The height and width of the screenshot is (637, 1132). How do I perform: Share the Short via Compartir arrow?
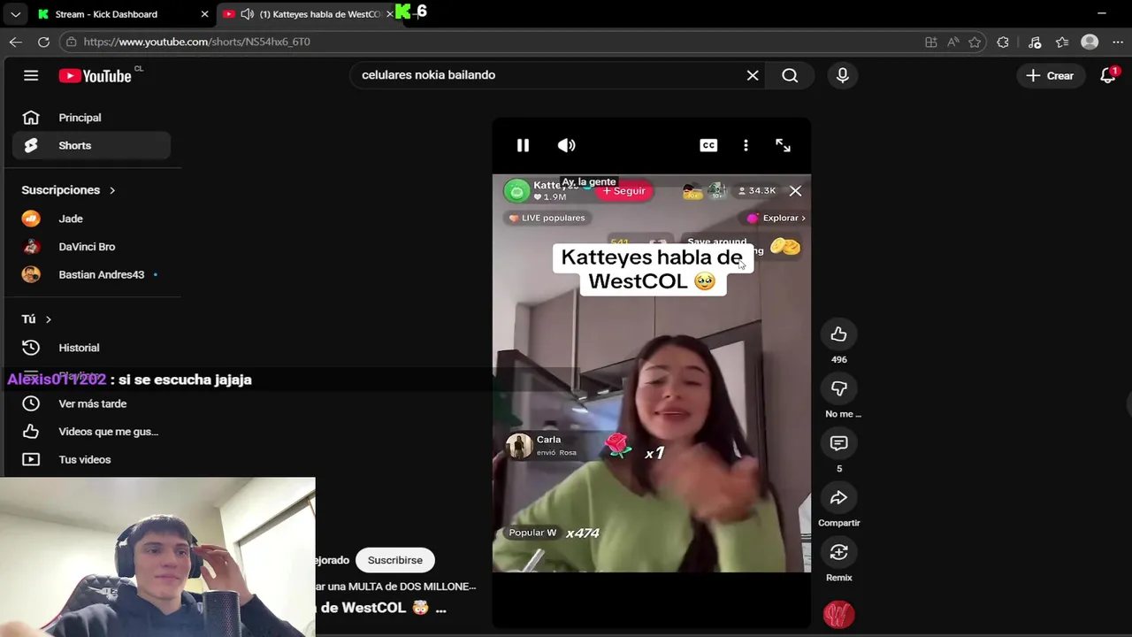point(838,498)
